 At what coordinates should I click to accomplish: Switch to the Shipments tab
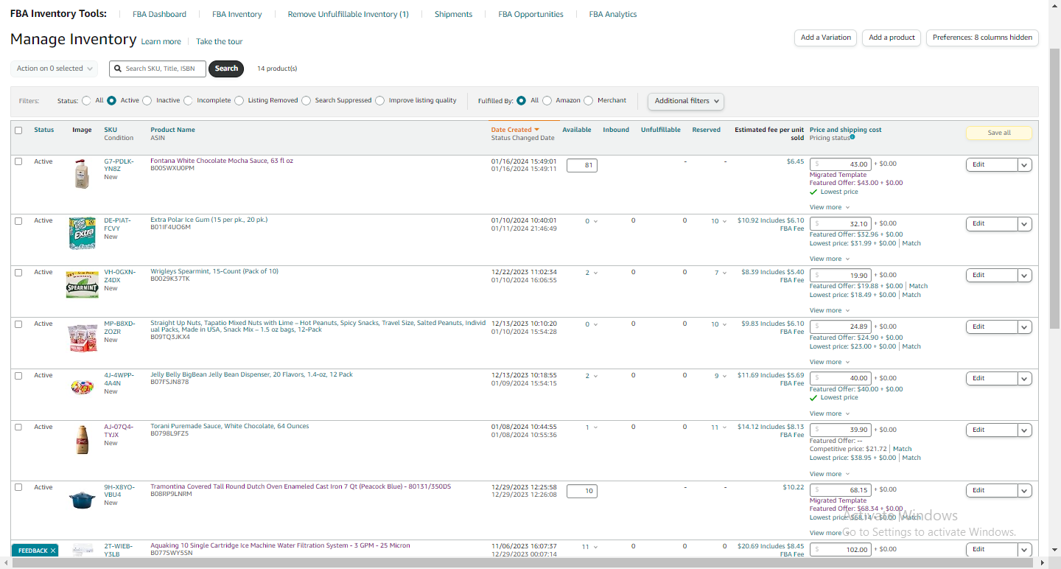pyautogui.click(x=453, y=14)
